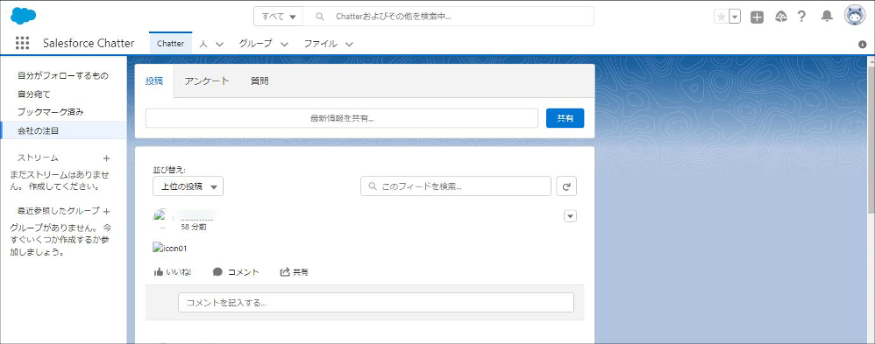875x344 pixels.
Task: Expand the chevron next to ファイル
Action: (349, 44)
